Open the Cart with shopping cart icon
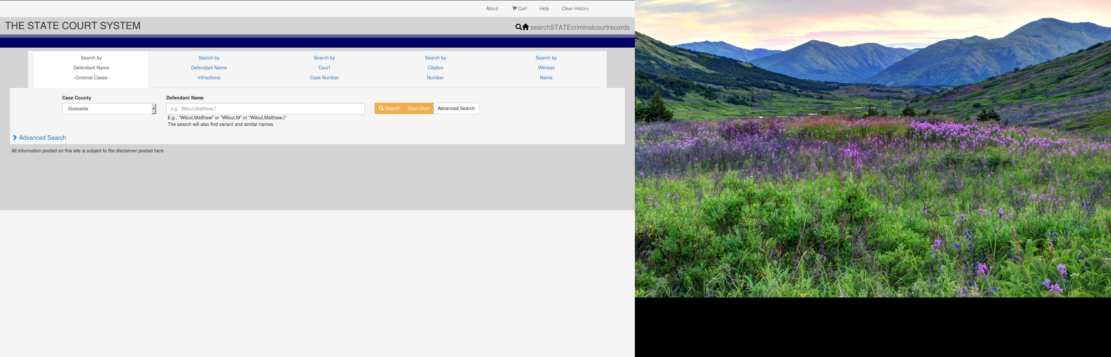The image size is (1111, 357). coord(519,9)
